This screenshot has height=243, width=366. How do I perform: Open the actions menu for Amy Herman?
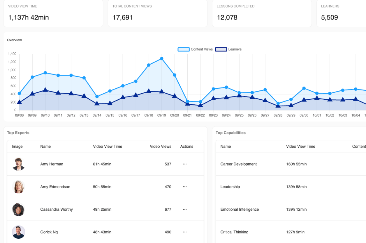[185, 164]
